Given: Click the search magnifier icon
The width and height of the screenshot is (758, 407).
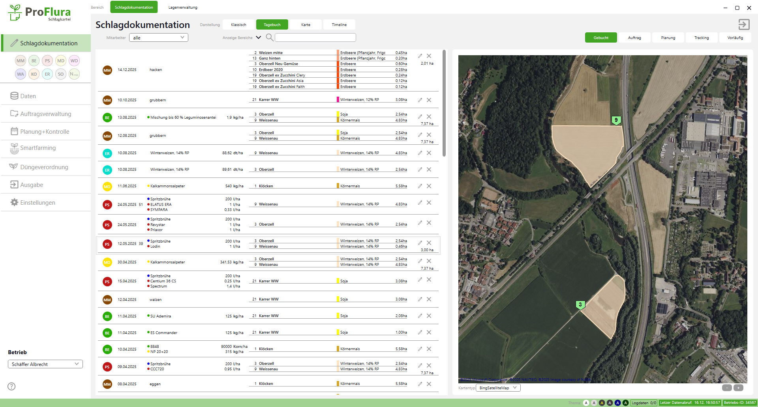Looking at the screenshot, I should tap(270, 37).
